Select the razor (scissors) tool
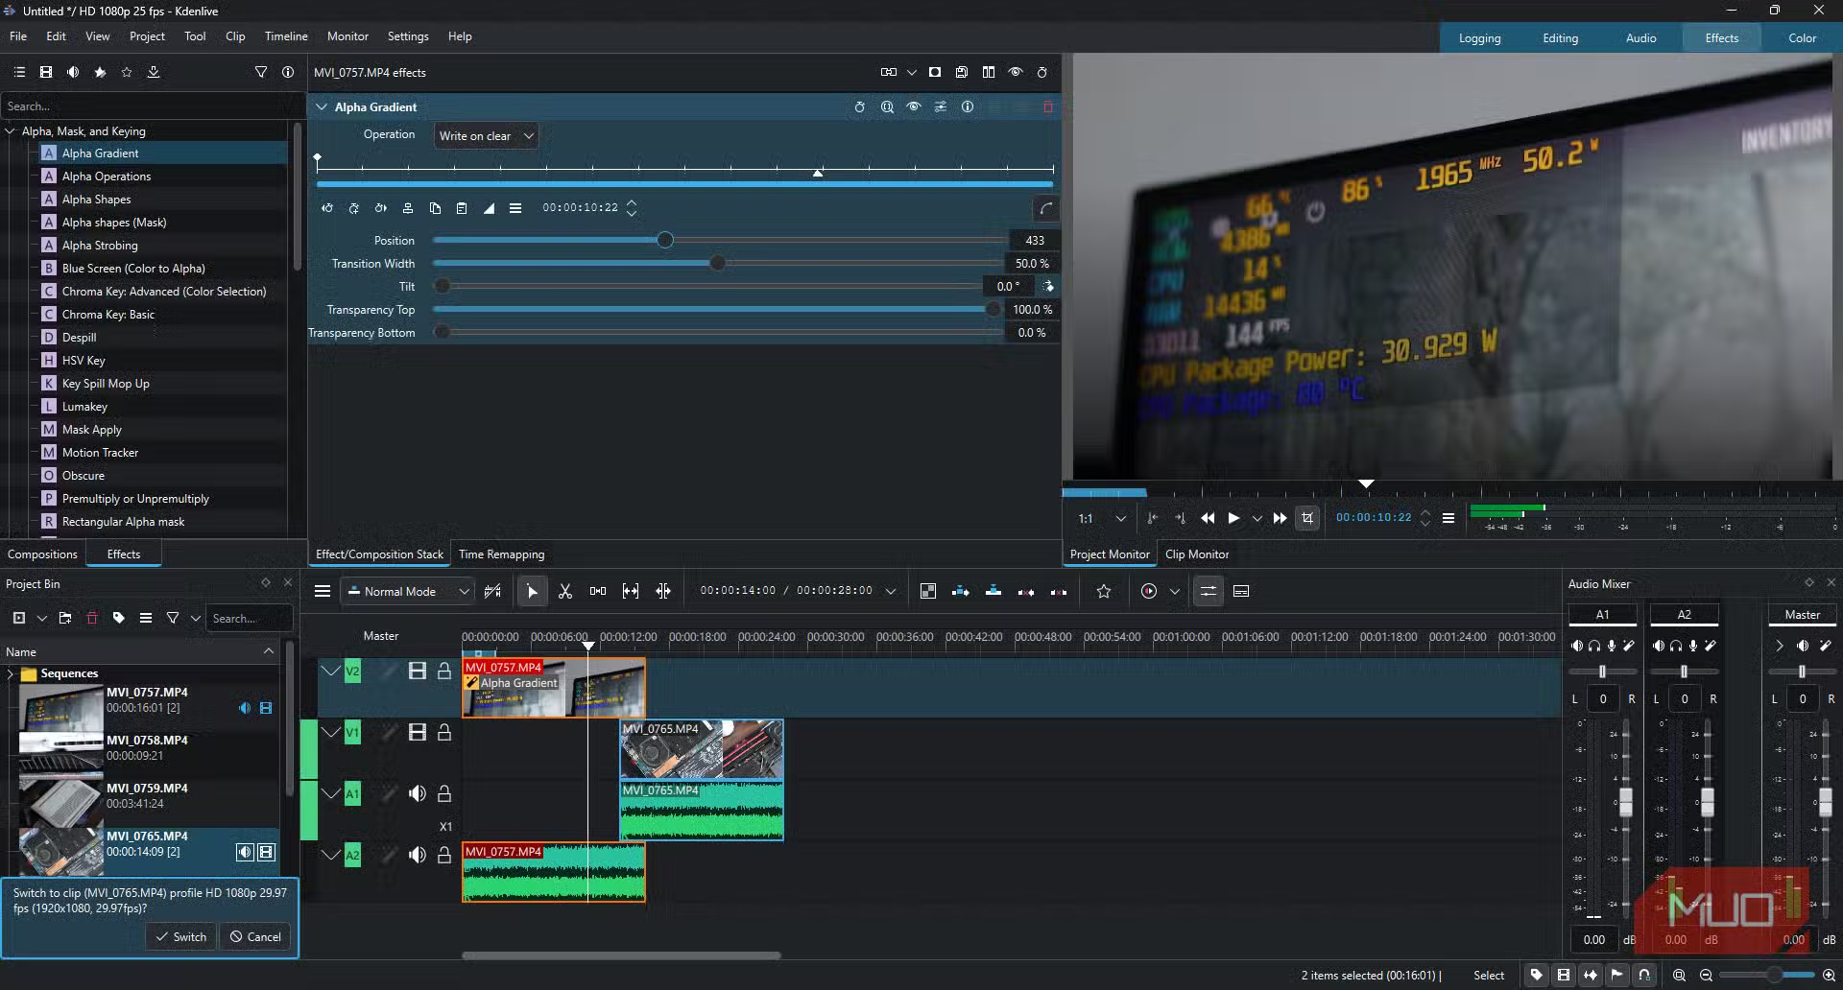 point(565,592)
